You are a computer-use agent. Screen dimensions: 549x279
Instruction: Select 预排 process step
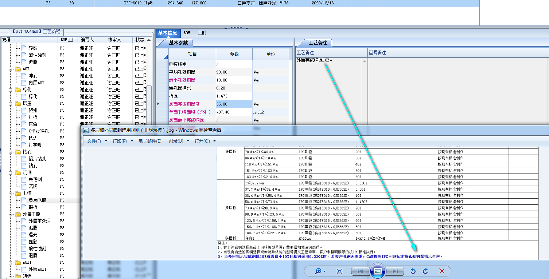(x=33, y=110)
